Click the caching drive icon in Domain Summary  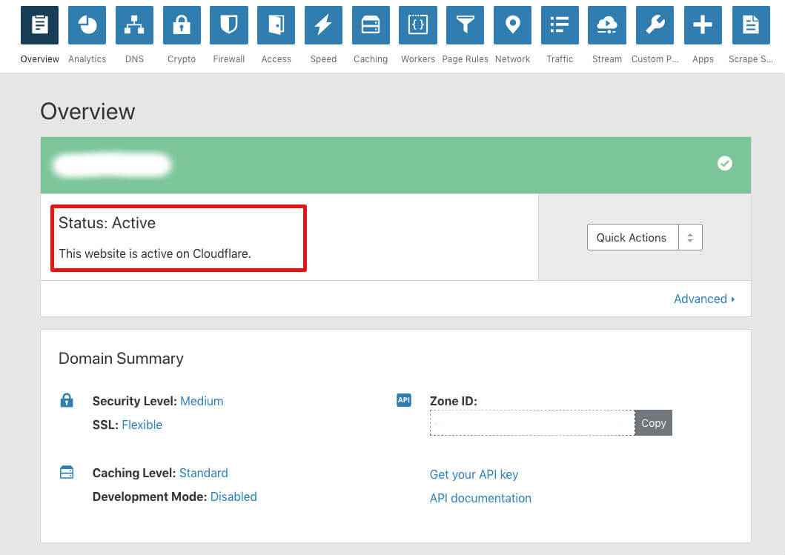click(x=67, y=472)
